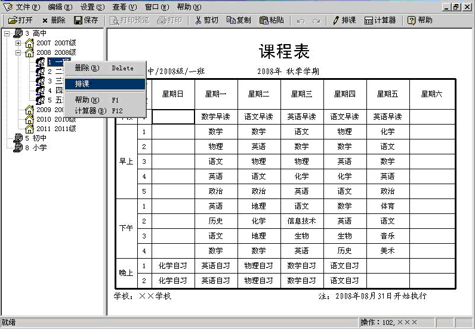Collapse the 3 高中 root node
Viewport: 475px width, 329px height.
(7, 33)
